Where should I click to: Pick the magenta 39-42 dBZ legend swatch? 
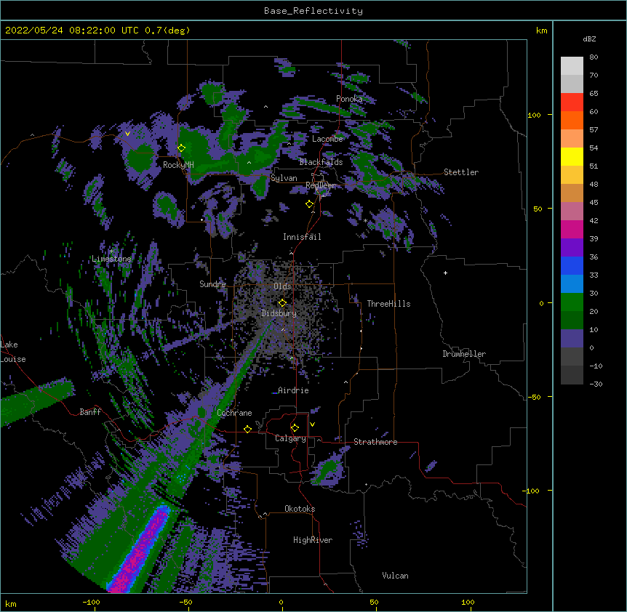[572, 229]
